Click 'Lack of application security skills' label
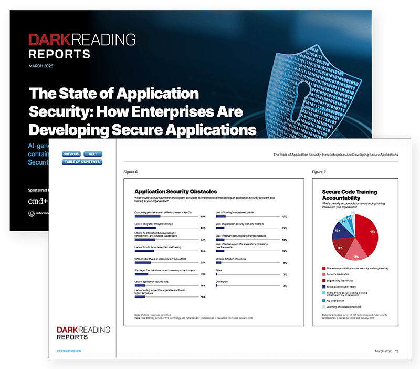 pyautogui.click(x=151, y=282)
